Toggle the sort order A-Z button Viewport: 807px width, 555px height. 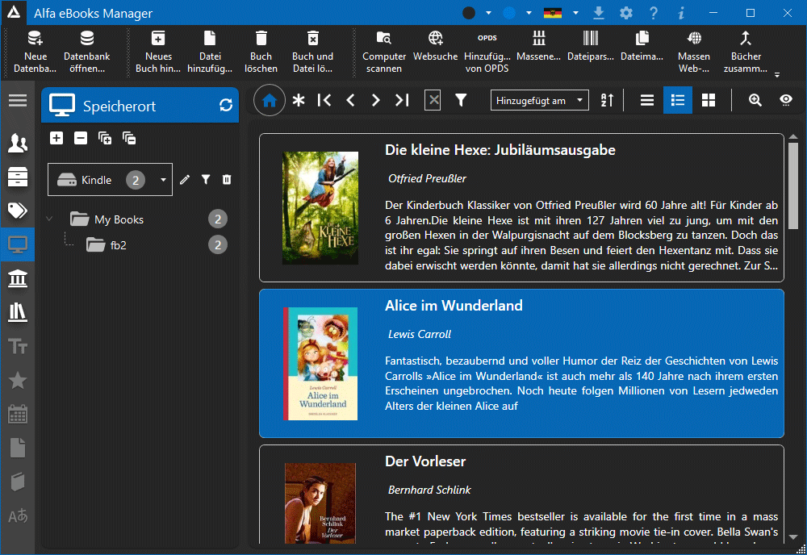tap(608, 100)
